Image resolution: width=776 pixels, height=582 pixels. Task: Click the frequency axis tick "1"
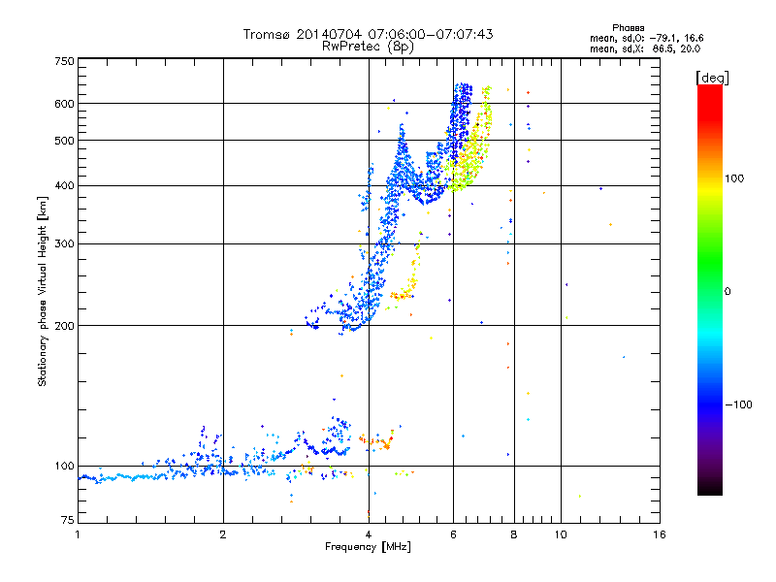coord(78,534)
